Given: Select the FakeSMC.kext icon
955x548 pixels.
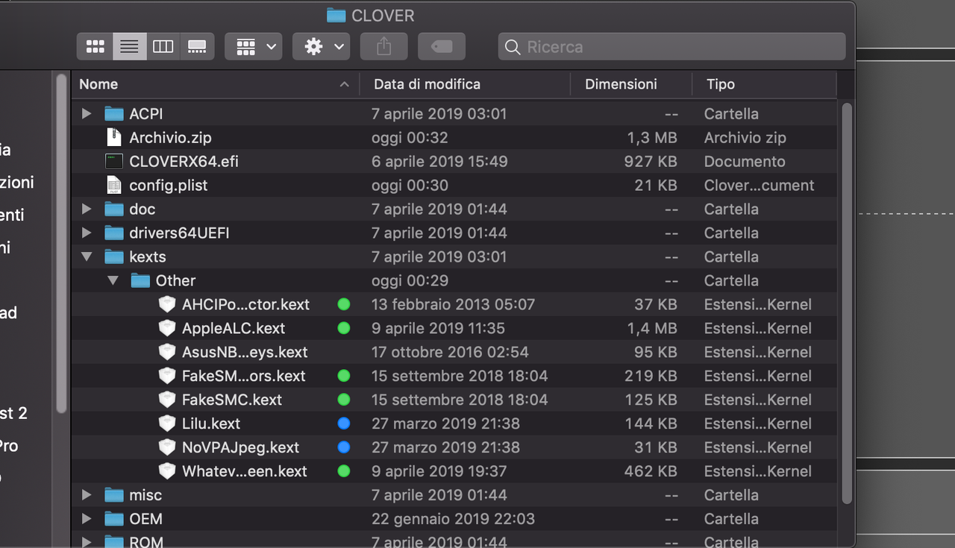Looking at the screenshot, I should click(x=167, y=400).
